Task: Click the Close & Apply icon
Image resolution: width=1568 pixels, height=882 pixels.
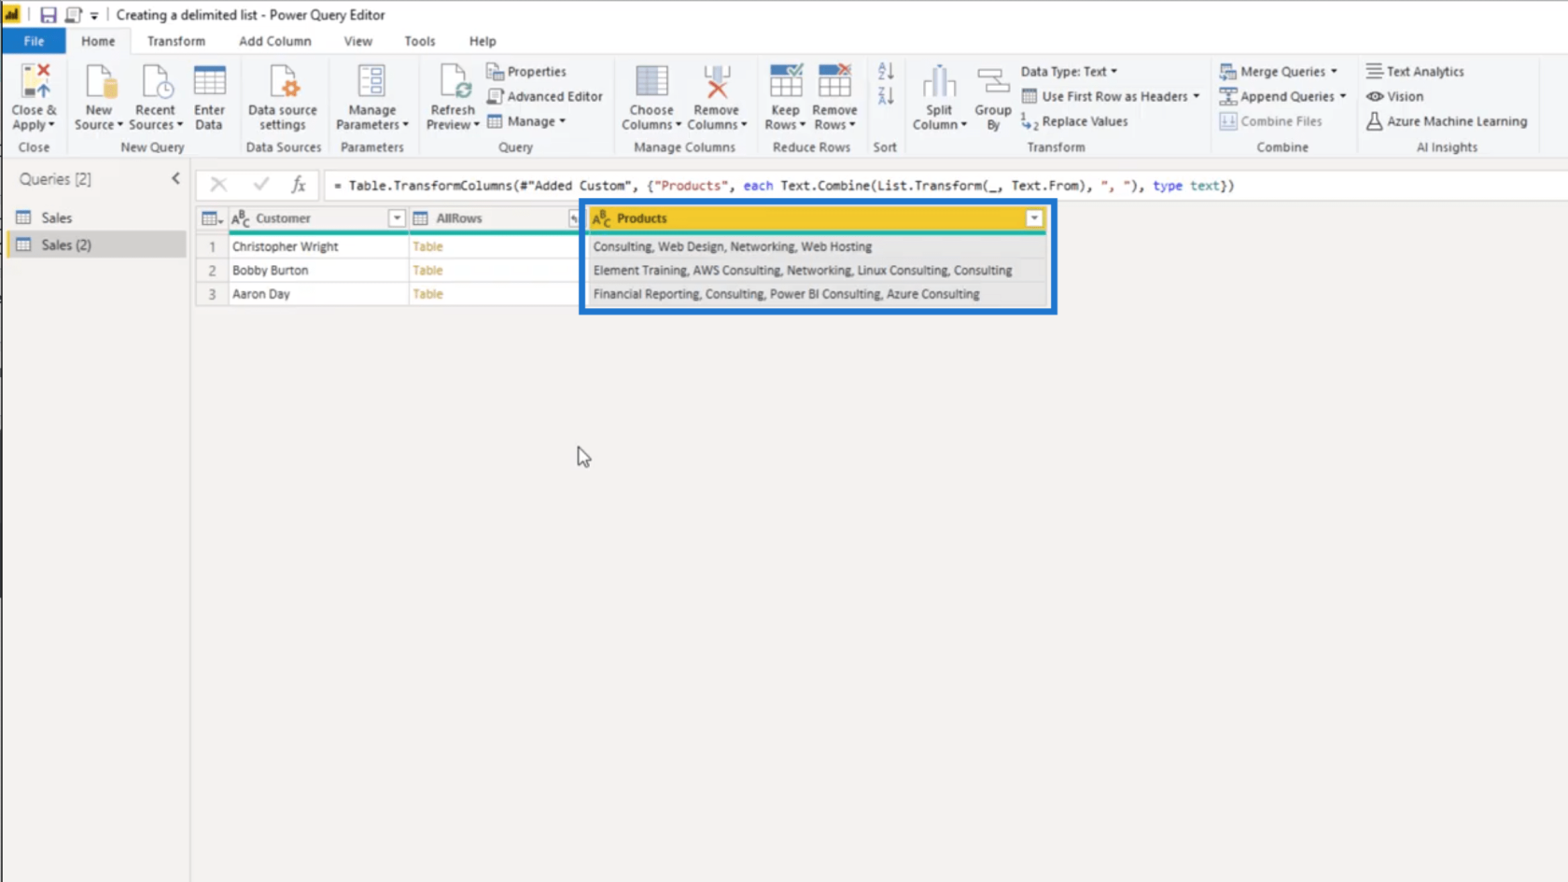Action: pos(35,82)
